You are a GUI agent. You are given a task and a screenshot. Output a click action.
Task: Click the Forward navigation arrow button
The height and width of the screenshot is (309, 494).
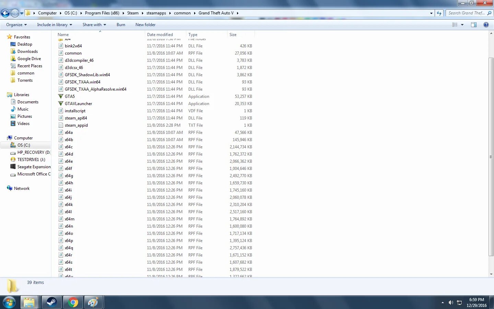tap(15, 13)
